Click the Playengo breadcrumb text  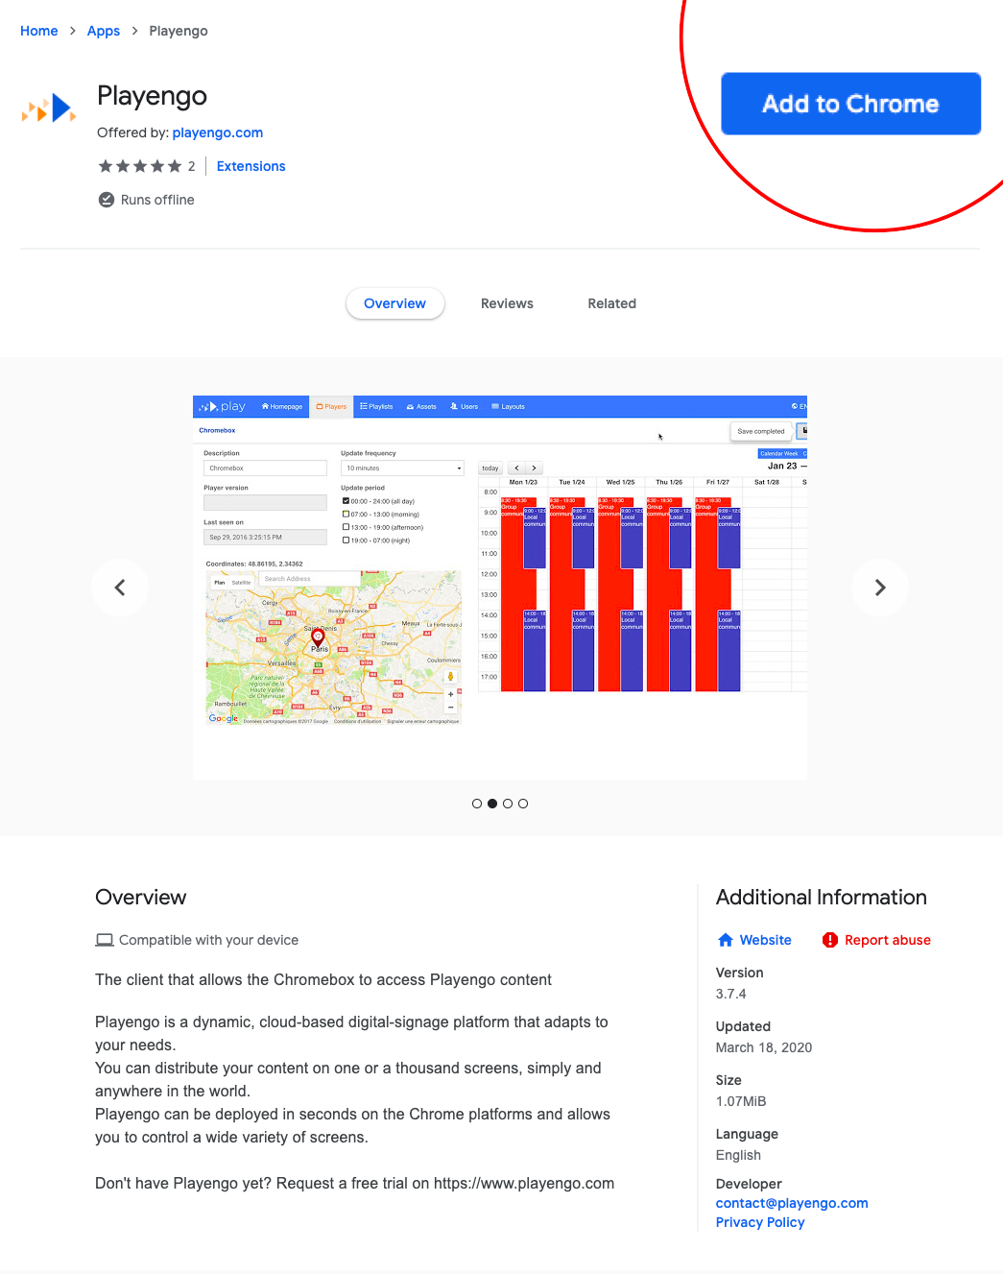point(179,31)
